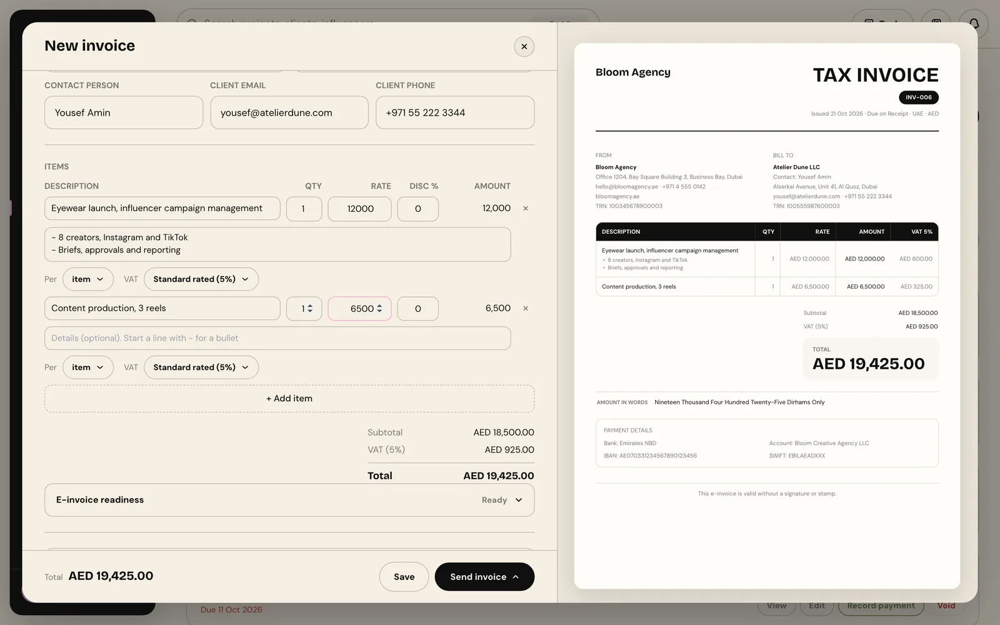
Task: Click discount field for Eyewear launch item
Action: [x=418, y=209]
